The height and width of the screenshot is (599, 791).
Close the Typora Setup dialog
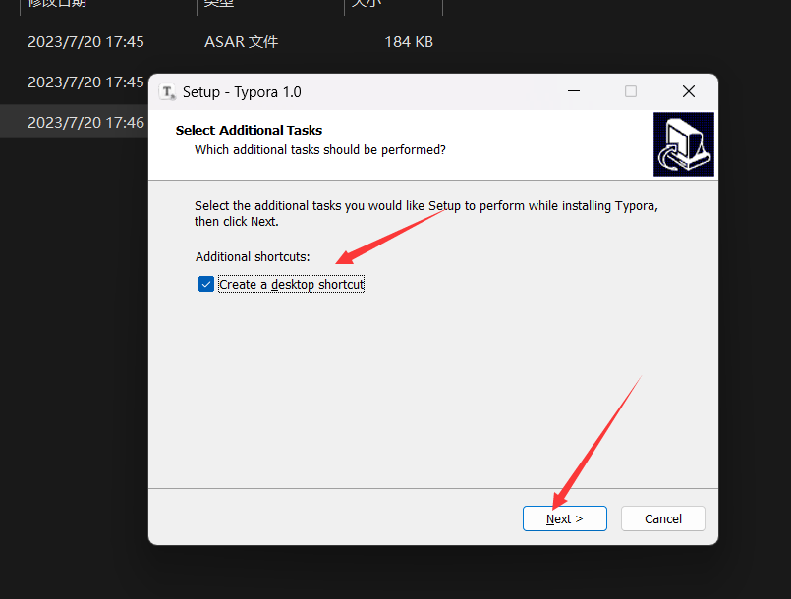[x=688, y=91]
